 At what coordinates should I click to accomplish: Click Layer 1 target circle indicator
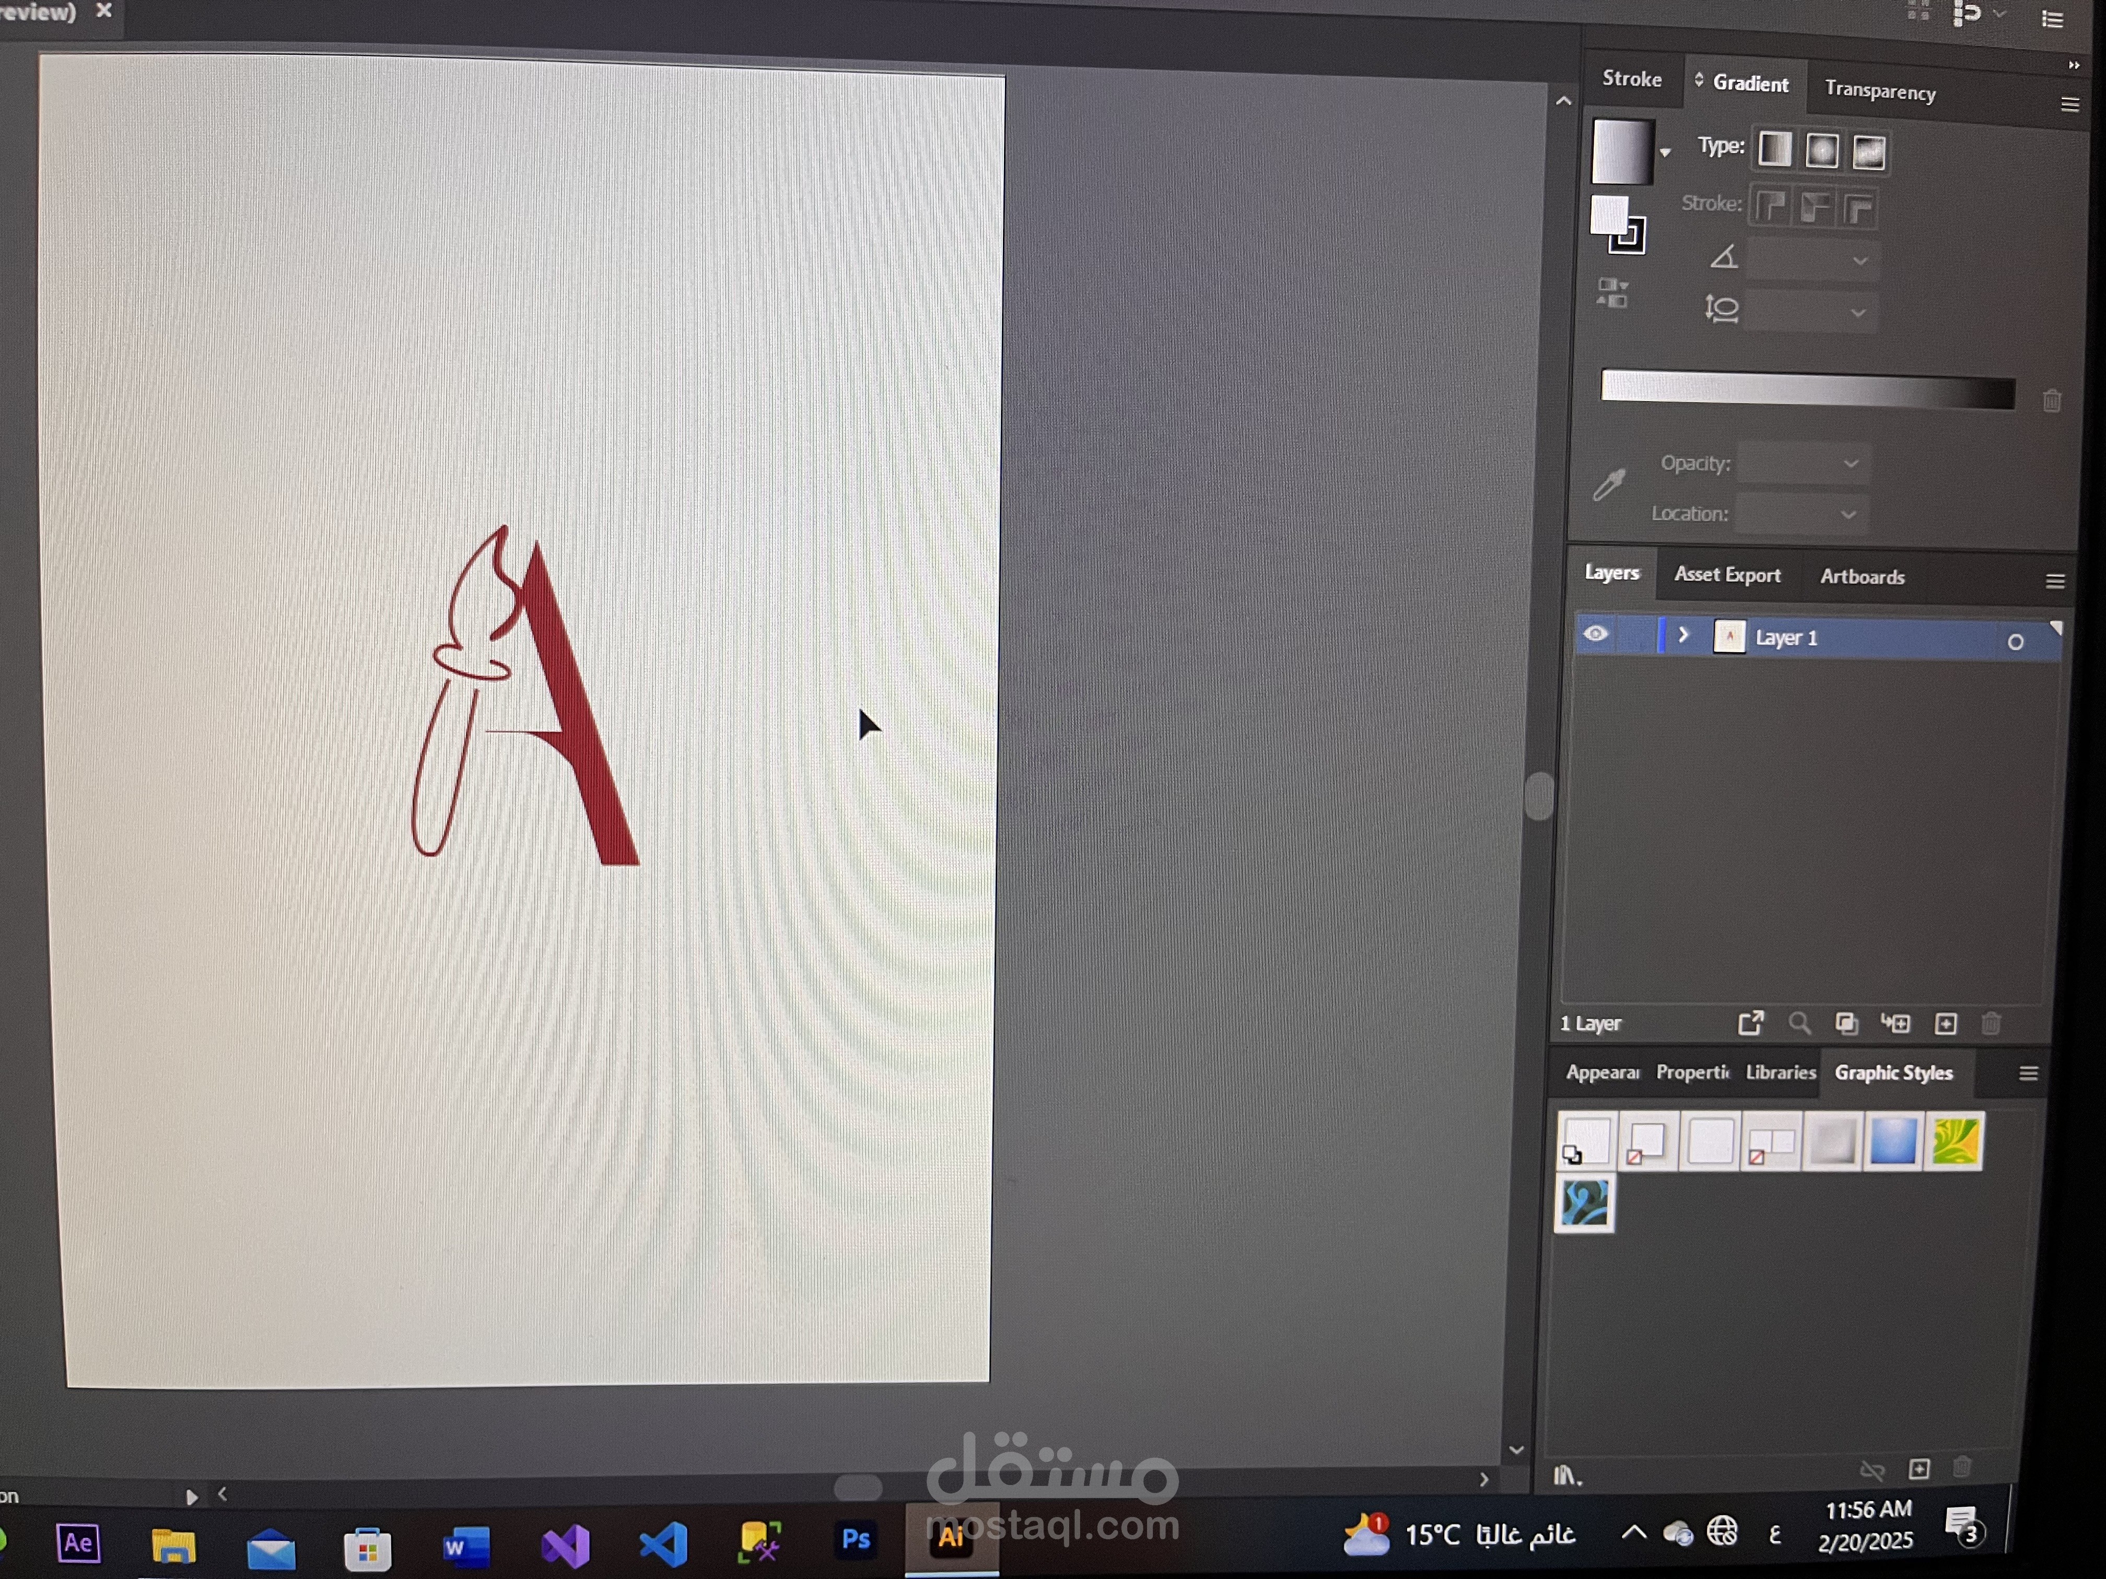(x=2015, y=642)
